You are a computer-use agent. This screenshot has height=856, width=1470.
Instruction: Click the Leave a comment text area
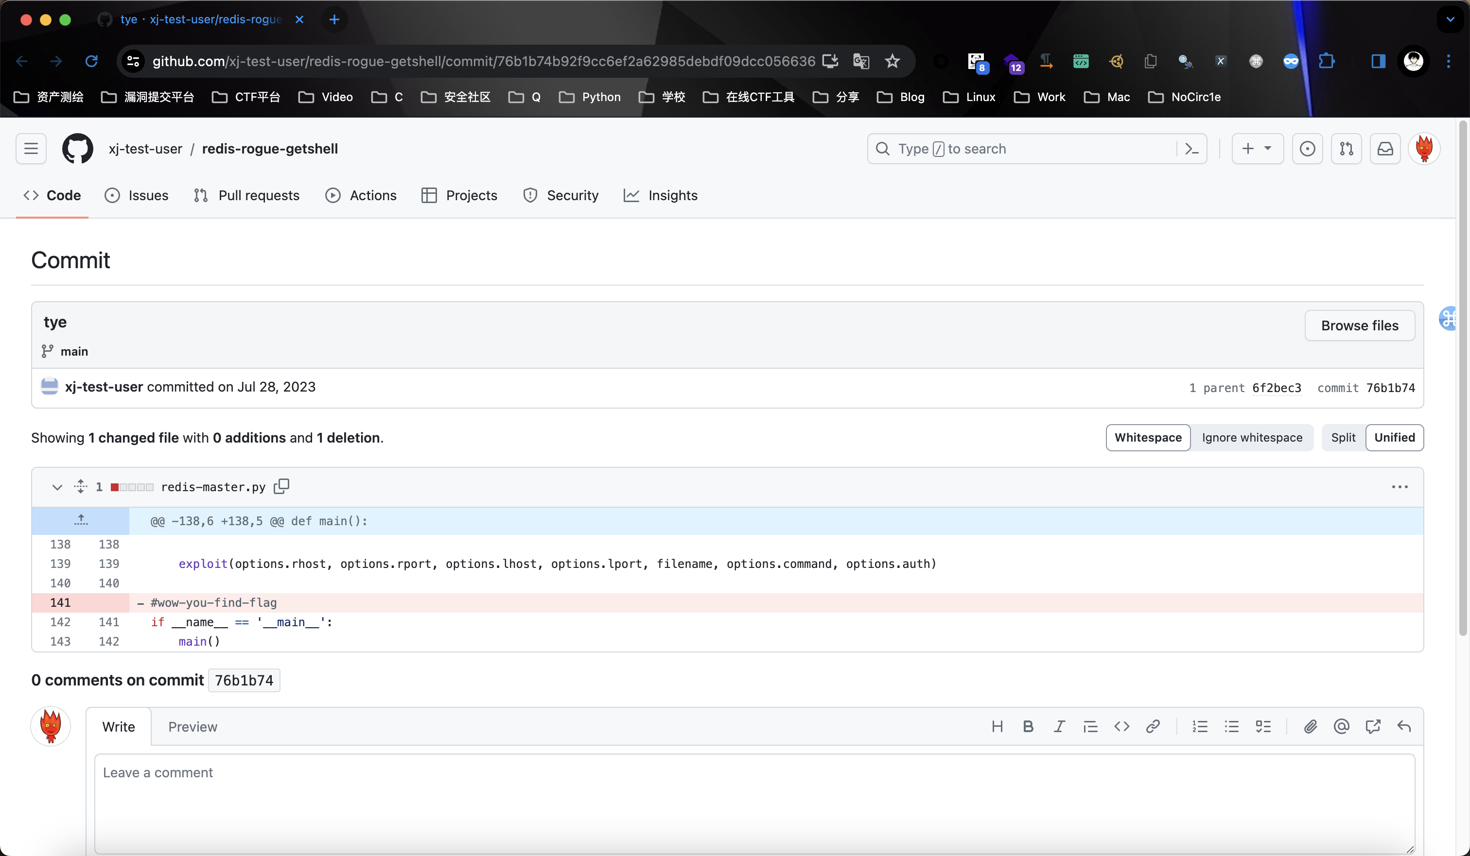pyautogui.click(x=755, y=804)
